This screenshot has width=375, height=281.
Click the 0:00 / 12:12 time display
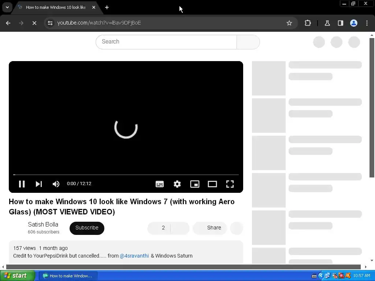pos(79,184)
